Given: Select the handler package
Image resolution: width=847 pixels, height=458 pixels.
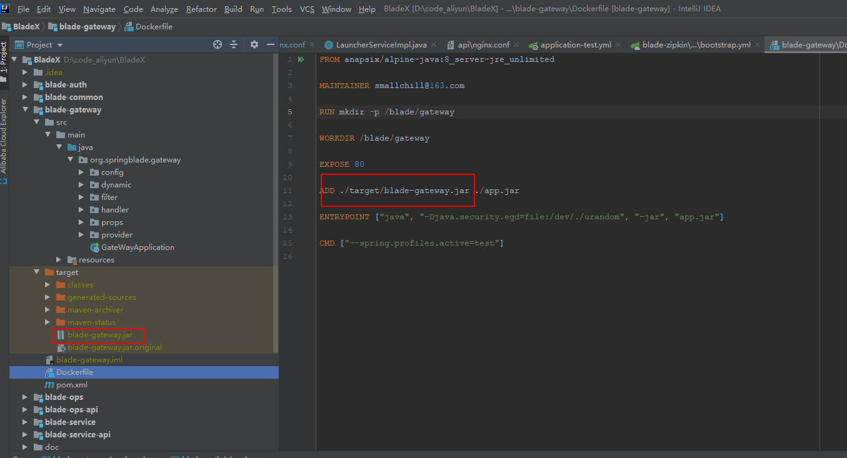Looking at the screenshot, I should coord(115,210).
